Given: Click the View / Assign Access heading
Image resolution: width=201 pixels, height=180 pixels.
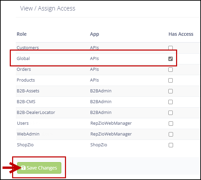Looking at the screenshot, I should click(x=48, y=8).
